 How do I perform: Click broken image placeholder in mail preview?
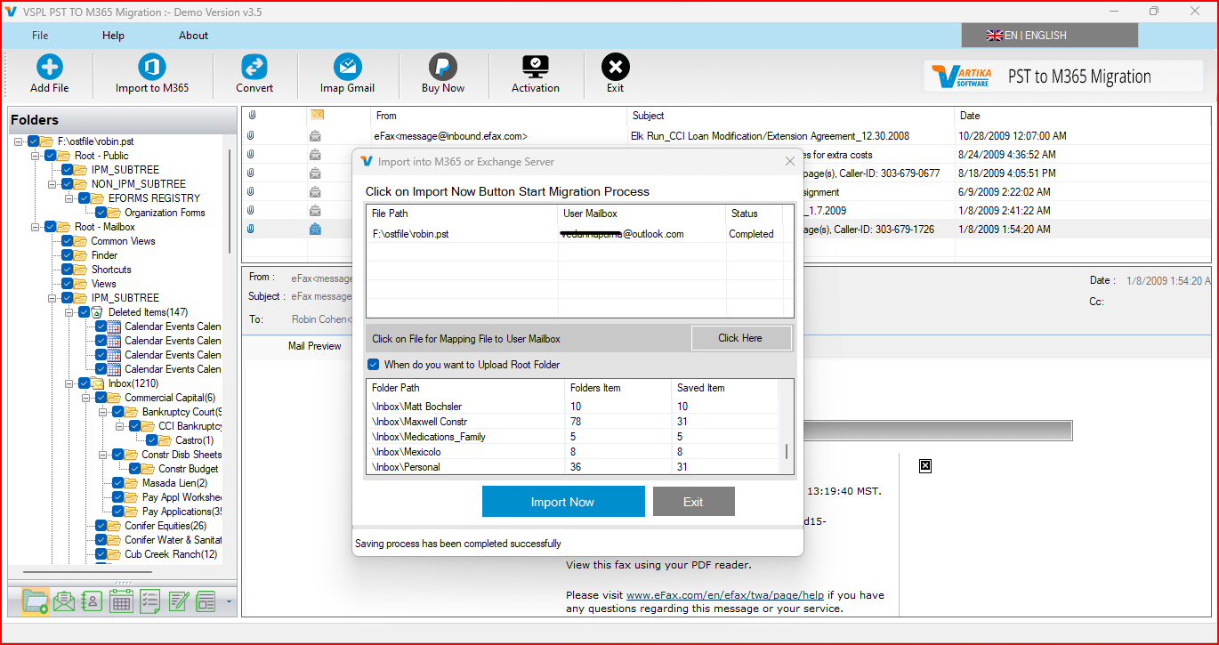pyautogui.click(x=925, y=466)
